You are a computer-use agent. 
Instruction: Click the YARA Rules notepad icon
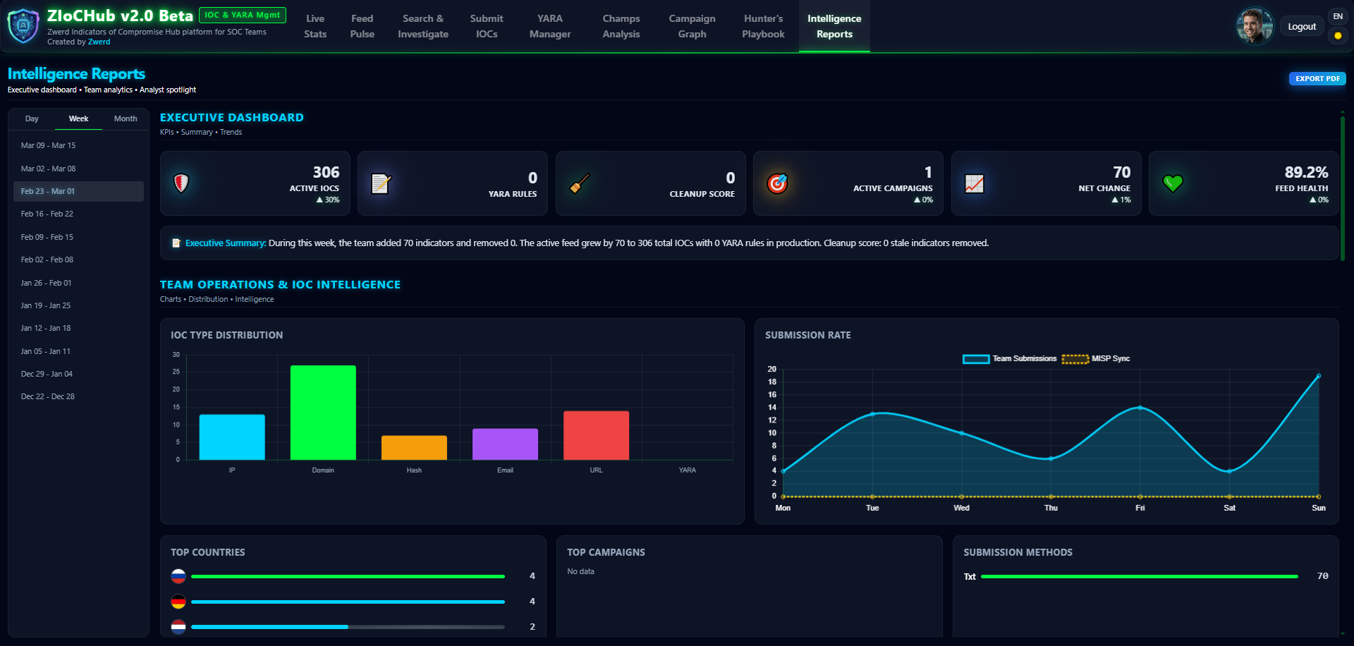tap(381, 183)
